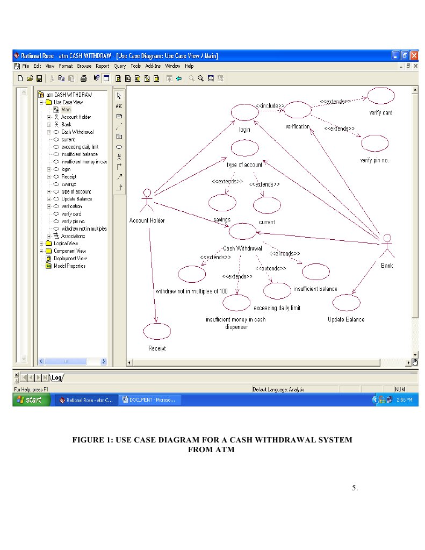Expand the Logical View folder
Image resolution: width=425 pixels, height=550 pixels.
click(x=41, y=244)
